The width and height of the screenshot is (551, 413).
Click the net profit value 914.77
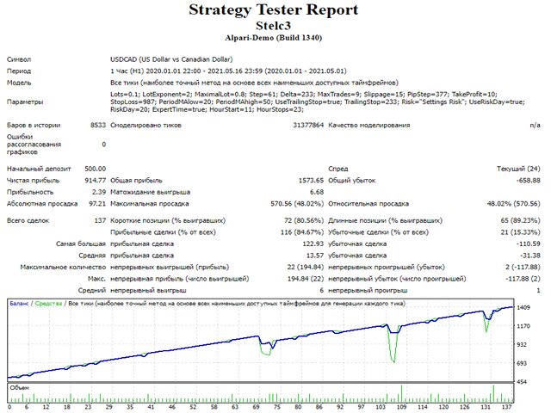(x=95, y=181)
